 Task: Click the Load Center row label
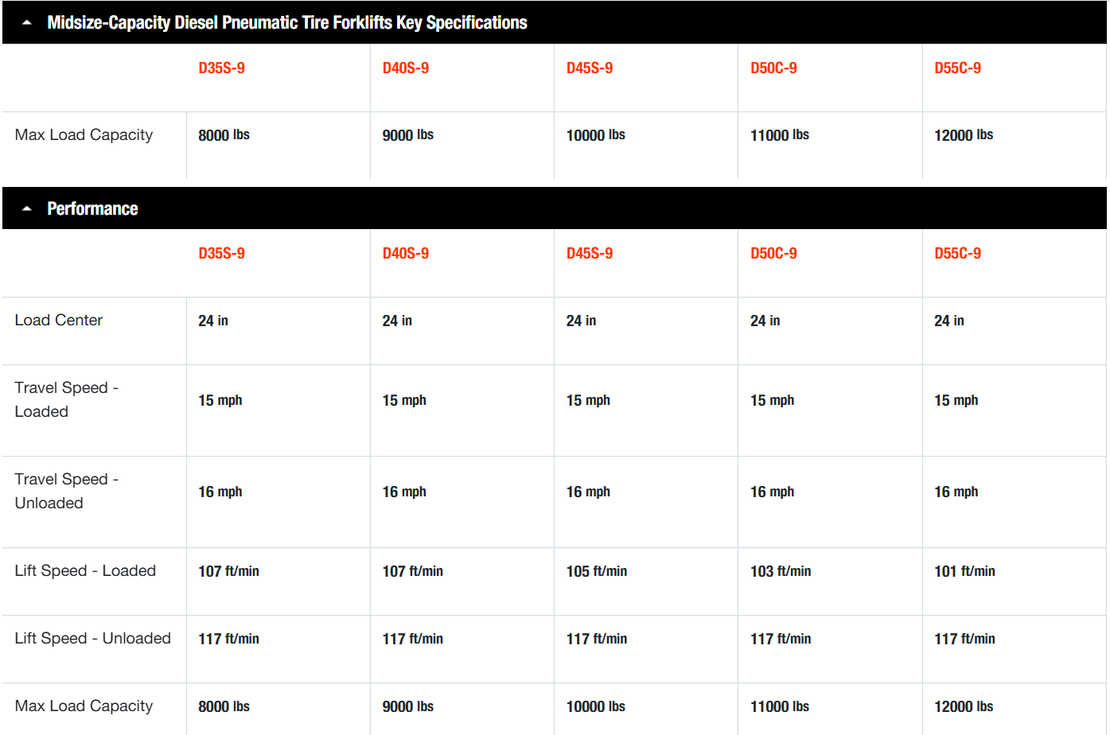(59, 321)
